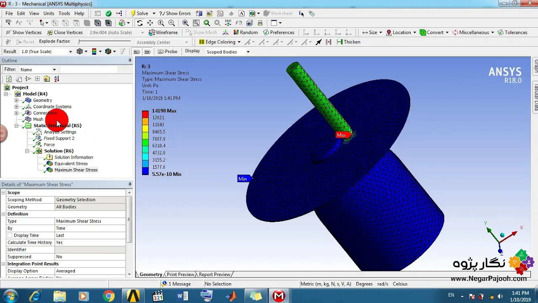
Task: Adjust the Explode Factor slider
Action: (104, 41)
